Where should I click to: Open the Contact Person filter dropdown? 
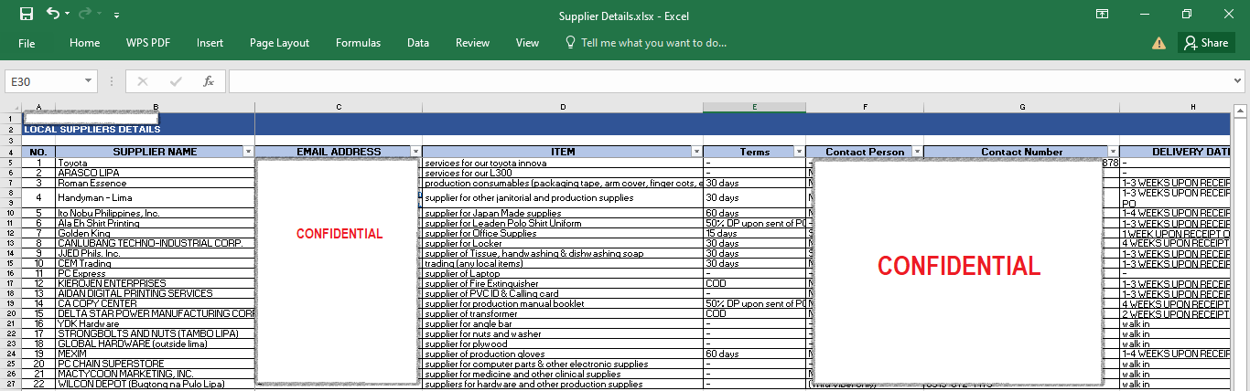(917, 152)
